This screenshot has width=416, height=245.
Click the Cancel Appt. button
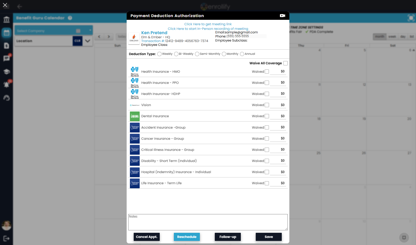147,237
